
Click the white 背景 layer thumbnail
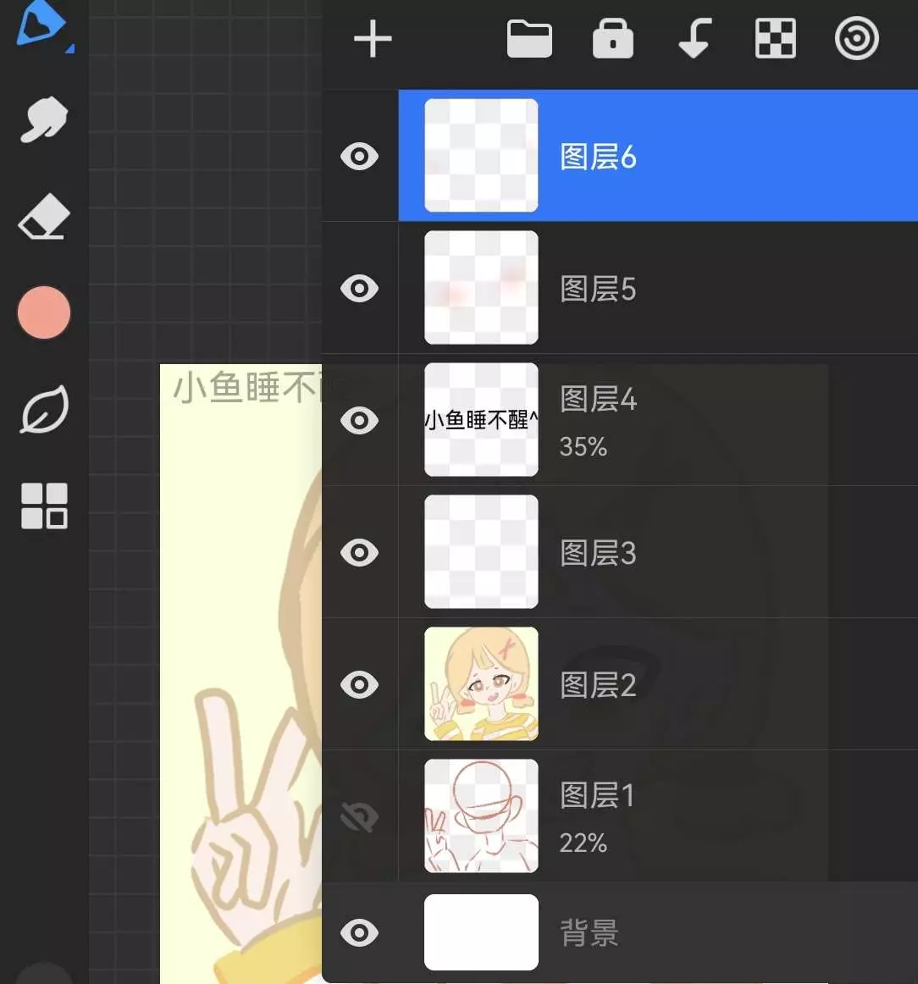click(x=481, y=932)
